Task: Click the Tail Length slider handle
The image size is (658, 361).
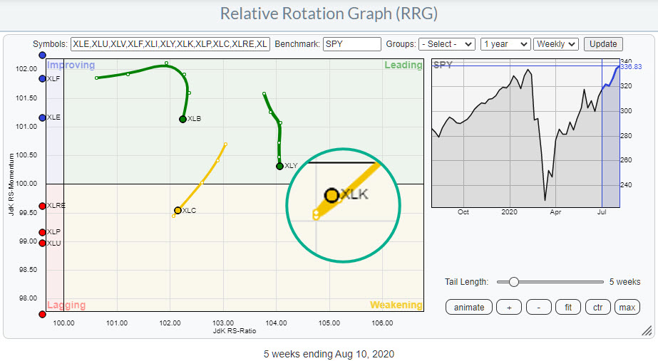Action: point(513,282)
